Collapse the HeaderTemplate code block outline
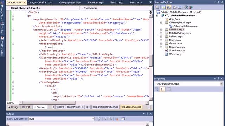The height and width of the screenshot is (126, 225). click(x=13, y=44)
